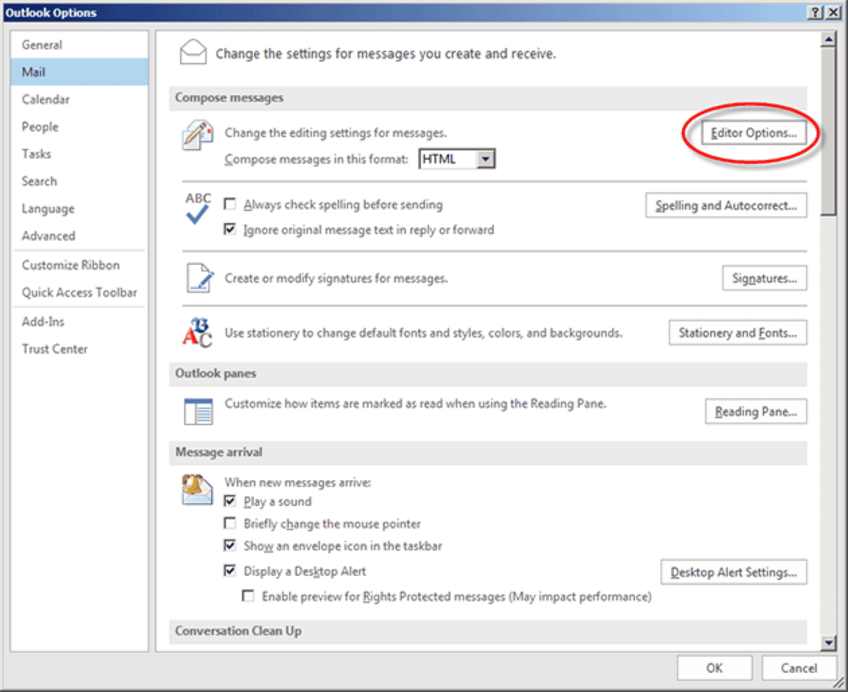
Task: Enable preview for Rights Protected messages
Action: [248, 596]
